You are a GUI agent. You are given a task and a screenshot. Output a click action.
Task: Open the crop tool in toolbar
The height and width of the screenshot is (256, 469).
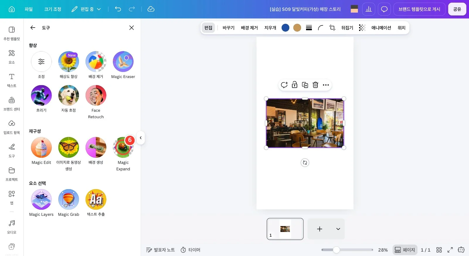(332, 28)
